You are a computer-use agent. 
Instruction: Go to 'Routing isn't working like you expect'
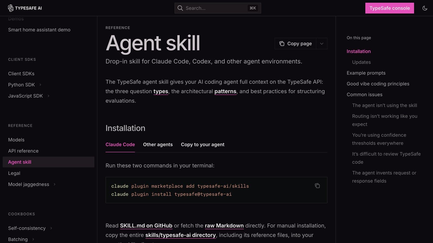(x=385, y=120)
